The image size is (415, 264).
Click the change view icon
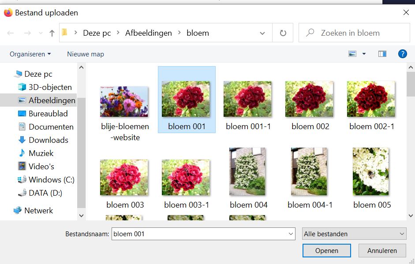pyautogui.click(x=352, y=54)
